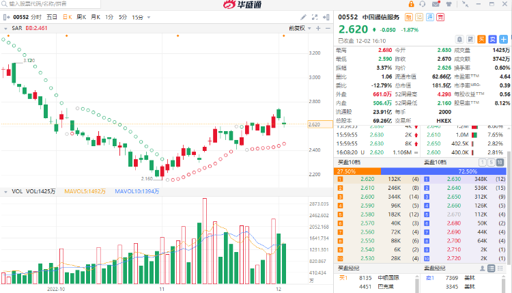Select the pencil drawing tool
The width and height of the screenshot is (512, 293).
click(303, 17)
